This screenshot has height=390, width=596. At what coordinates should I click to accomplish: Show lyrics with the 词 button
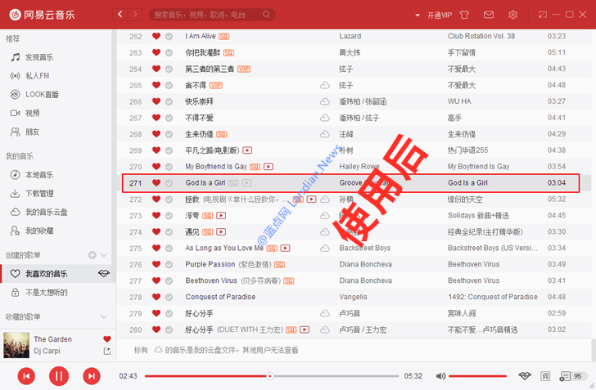pos(545,376)
